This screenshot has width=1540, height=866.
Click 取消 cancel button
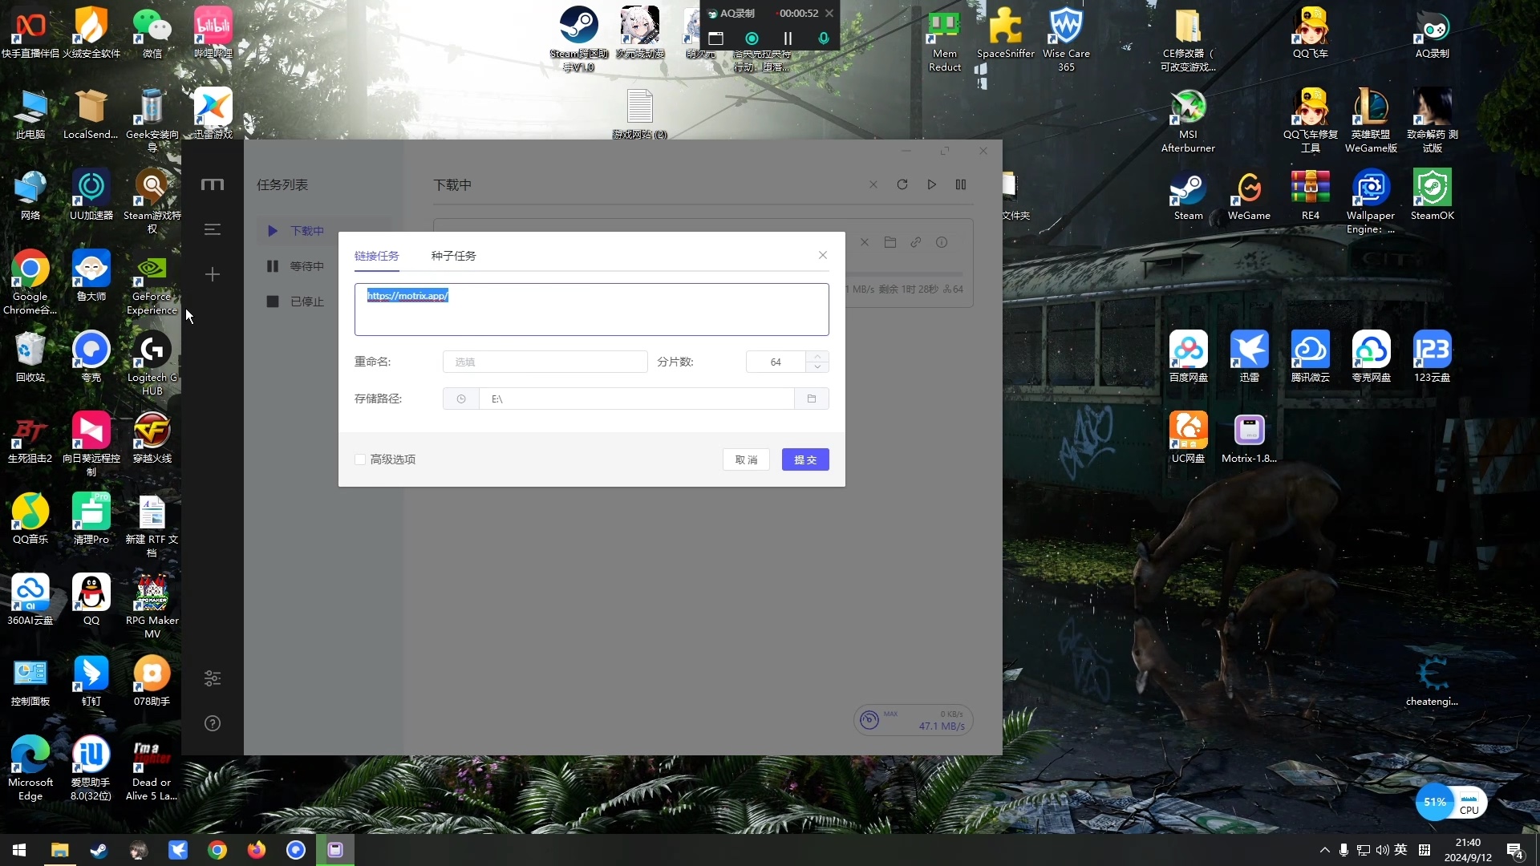click(746, 459)
